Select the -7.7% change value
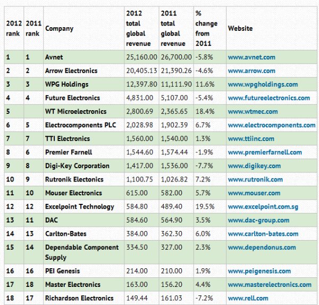The height and width of the screenshot is (305, 319). pyautogui.click(x=204, y=166)
